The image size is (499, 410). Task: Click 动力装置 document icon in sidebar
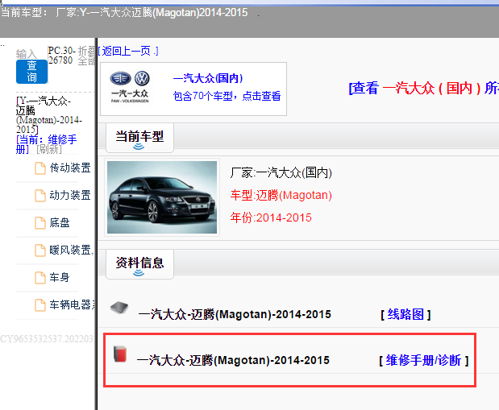click(x=40, y=195)
